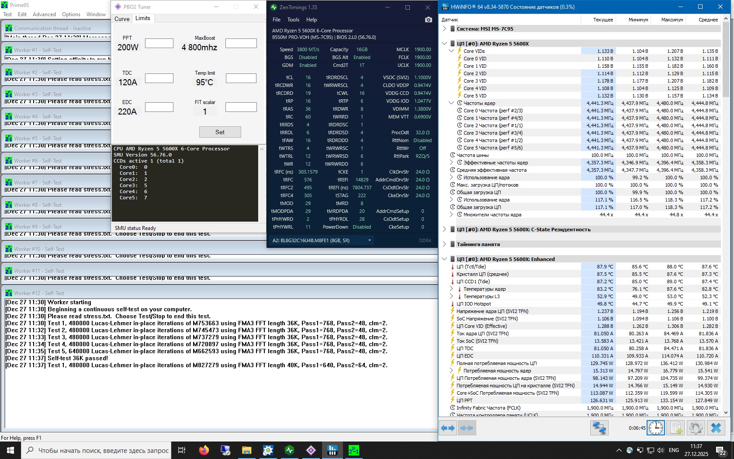734x459 pixels.
Task: Switch to ZenTimings via taskbar icon
Action: (290, 450)
